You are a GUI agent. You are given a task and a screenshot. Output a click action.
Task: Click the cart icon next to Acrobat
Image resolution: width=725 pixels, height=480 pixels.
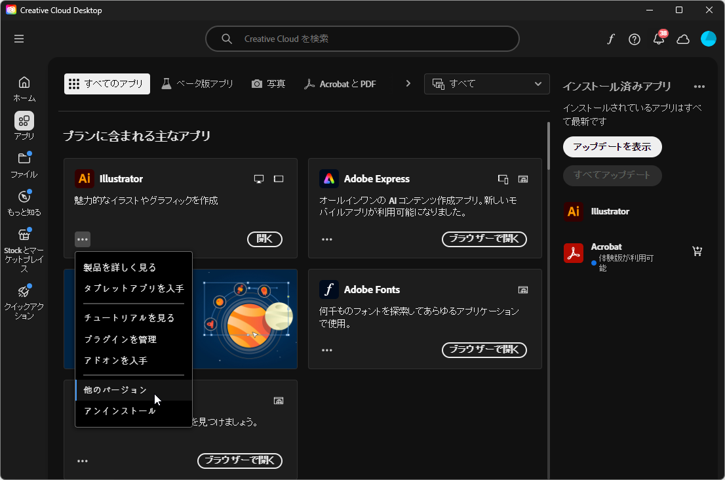tap(697, 250)
